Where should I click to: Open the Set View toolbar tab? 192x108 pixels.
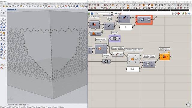(17, 4)
